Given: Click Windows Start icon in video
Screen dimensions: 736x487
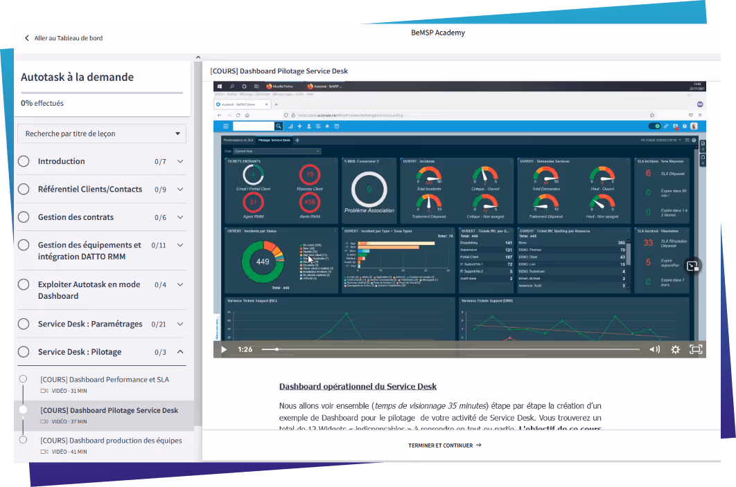Looking at the screenshot, I should coord(219,86).
